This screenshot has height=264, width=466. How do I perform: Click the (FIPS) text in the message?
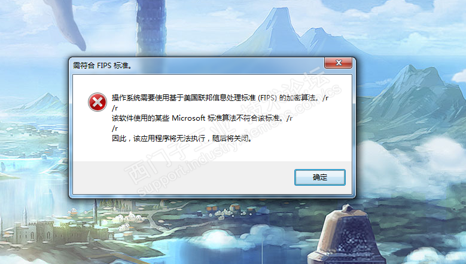[267, 98]
